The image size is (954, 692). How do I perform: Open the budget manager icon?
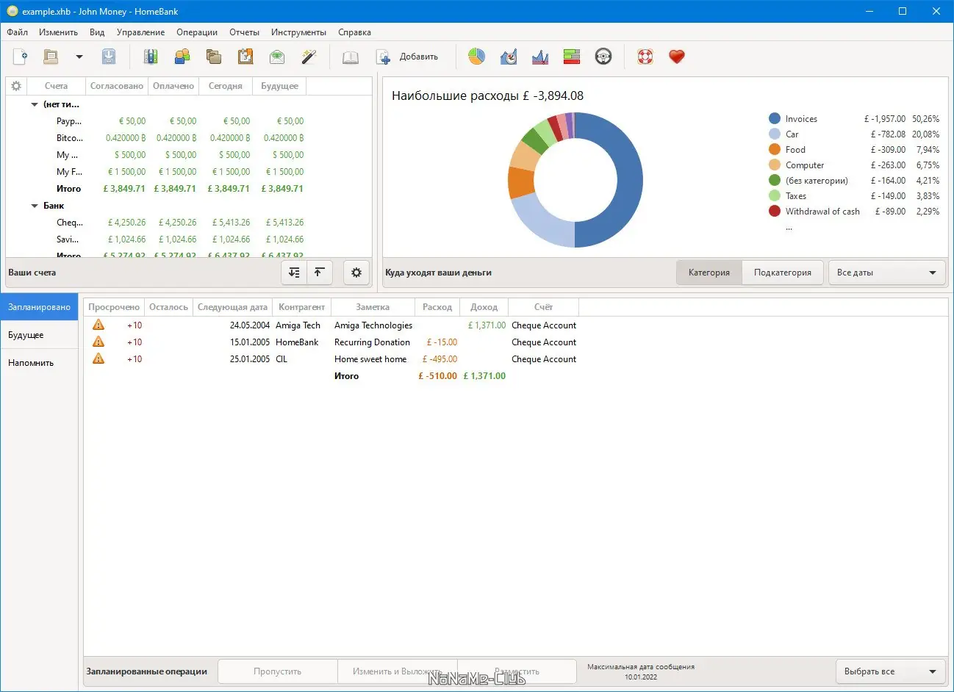coord(277,57)
